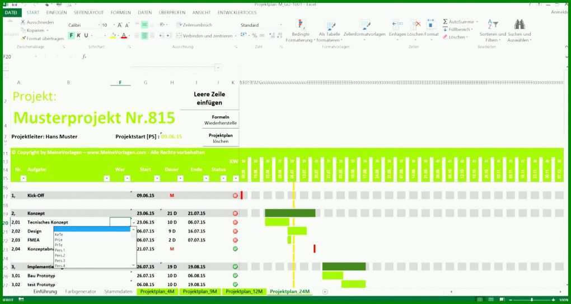Click the fx insert function icon
This screenshot has height=304, width=571.
coord(84,56)
